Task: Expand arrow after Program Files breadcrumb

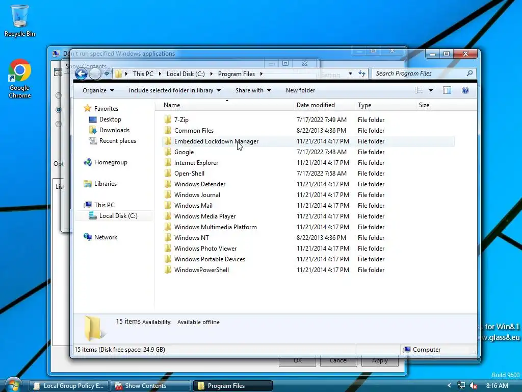Action: (x=262, y=74)
